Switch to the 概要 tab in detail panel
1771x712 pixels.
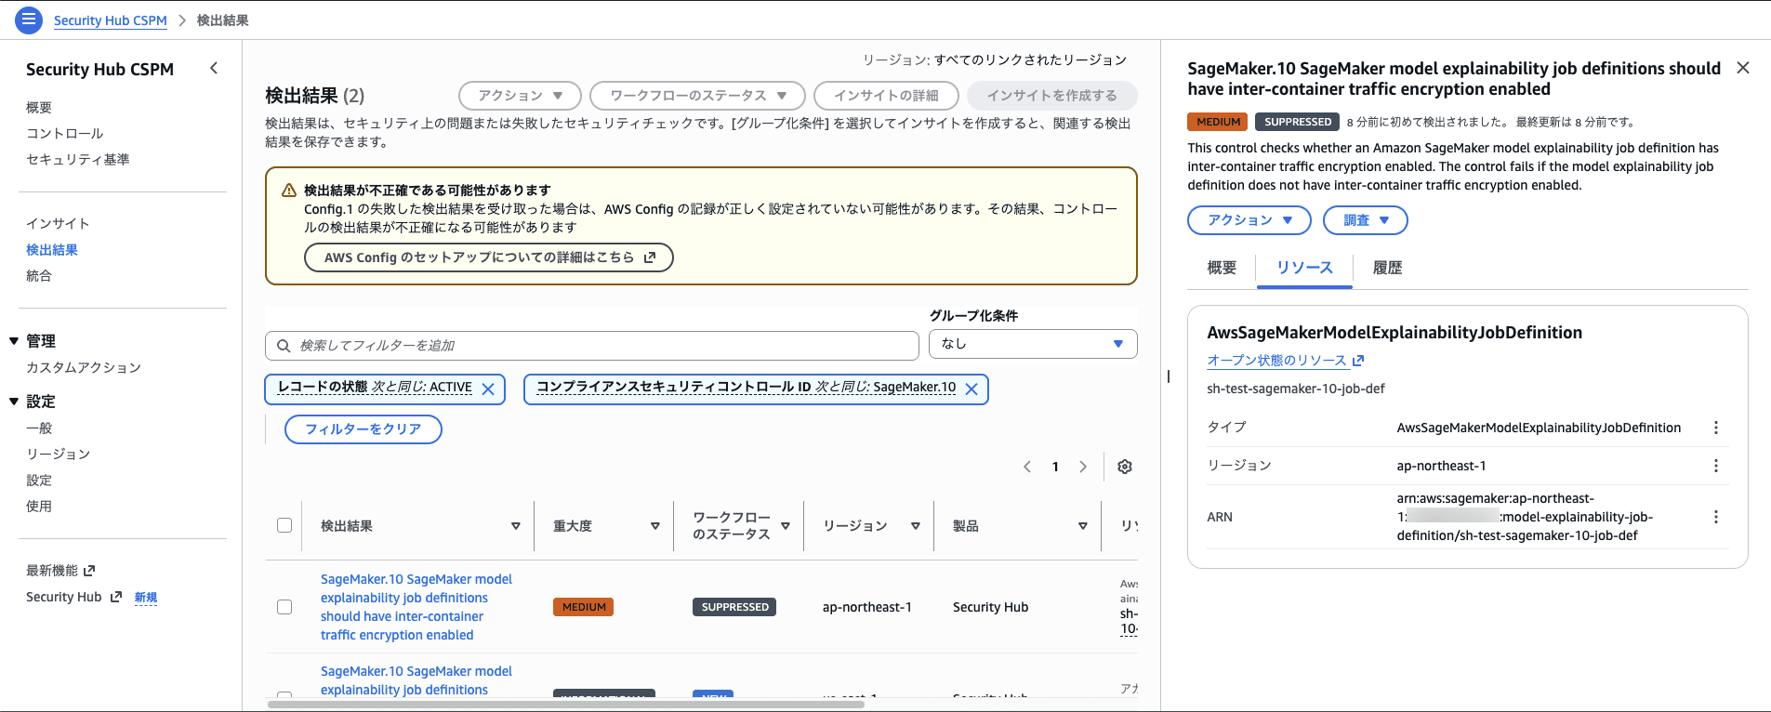pyautogui.click(x=1222, y=268)
